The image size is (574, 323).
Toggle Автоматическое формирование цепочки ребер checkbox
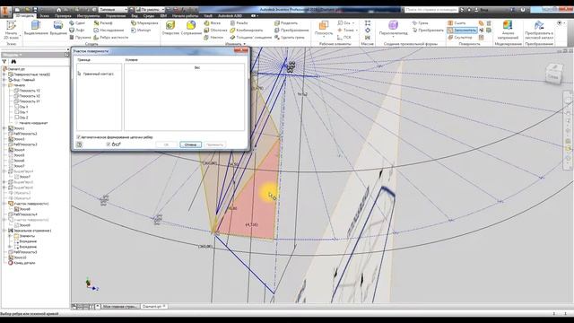[79, 137]
